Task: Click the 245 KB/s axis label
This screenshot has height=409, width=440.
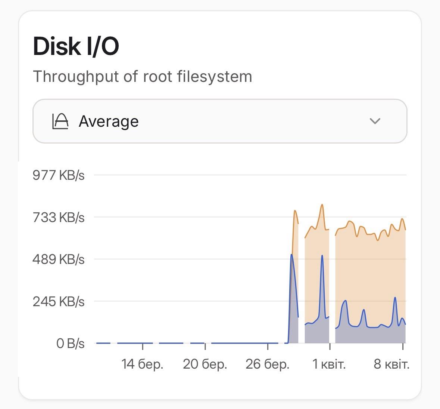Action: pos(59,301)
